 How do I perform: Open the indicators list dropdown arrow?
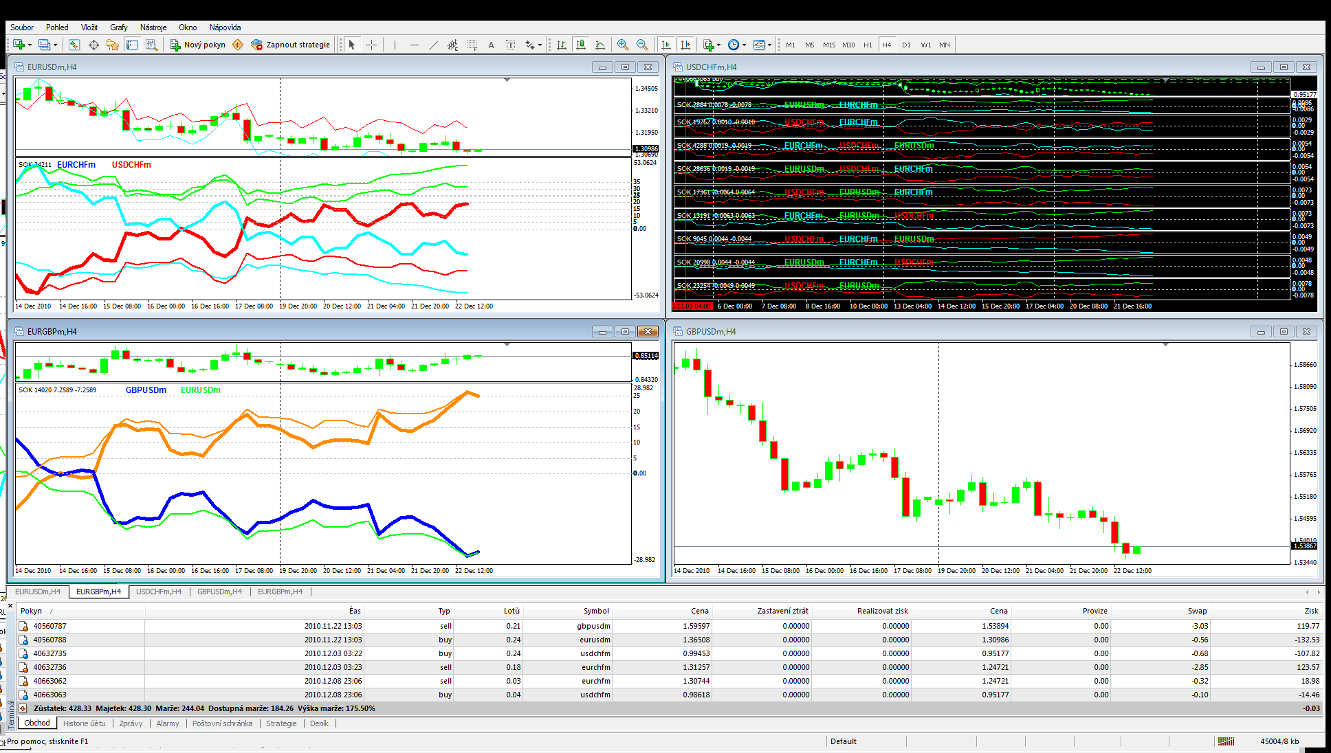[x=718, y=45]
